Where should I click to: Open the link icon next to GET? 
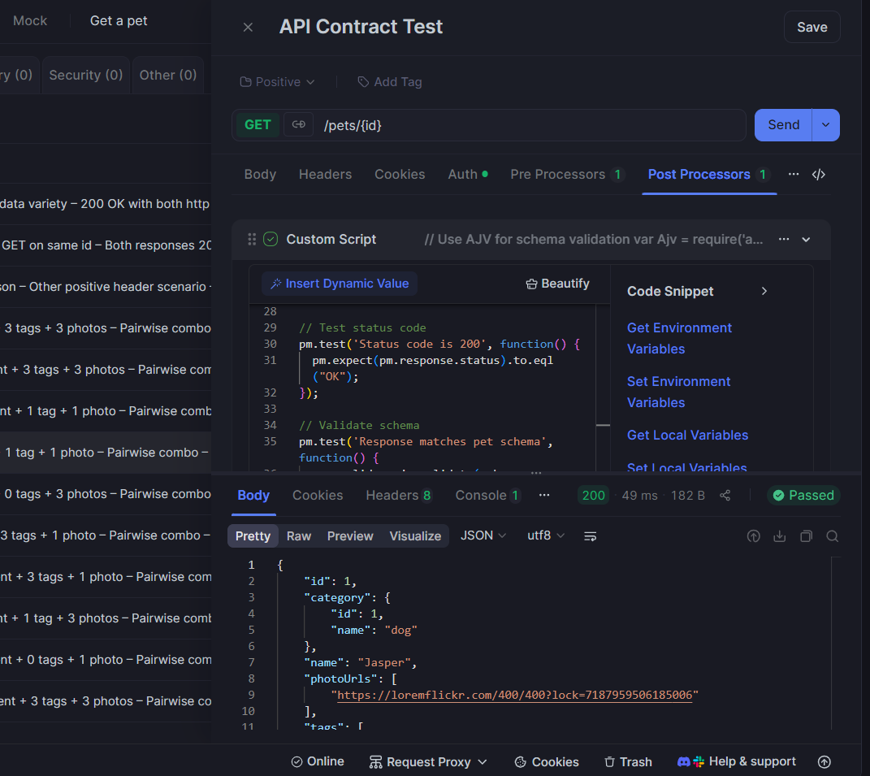pyautogui.click(x=298, y=124)
